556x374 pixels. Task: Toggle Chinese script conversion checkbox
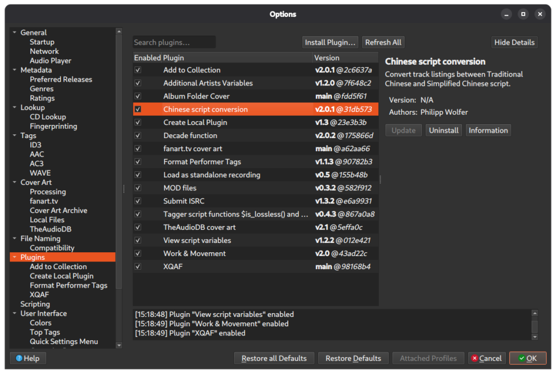(138, 109)
